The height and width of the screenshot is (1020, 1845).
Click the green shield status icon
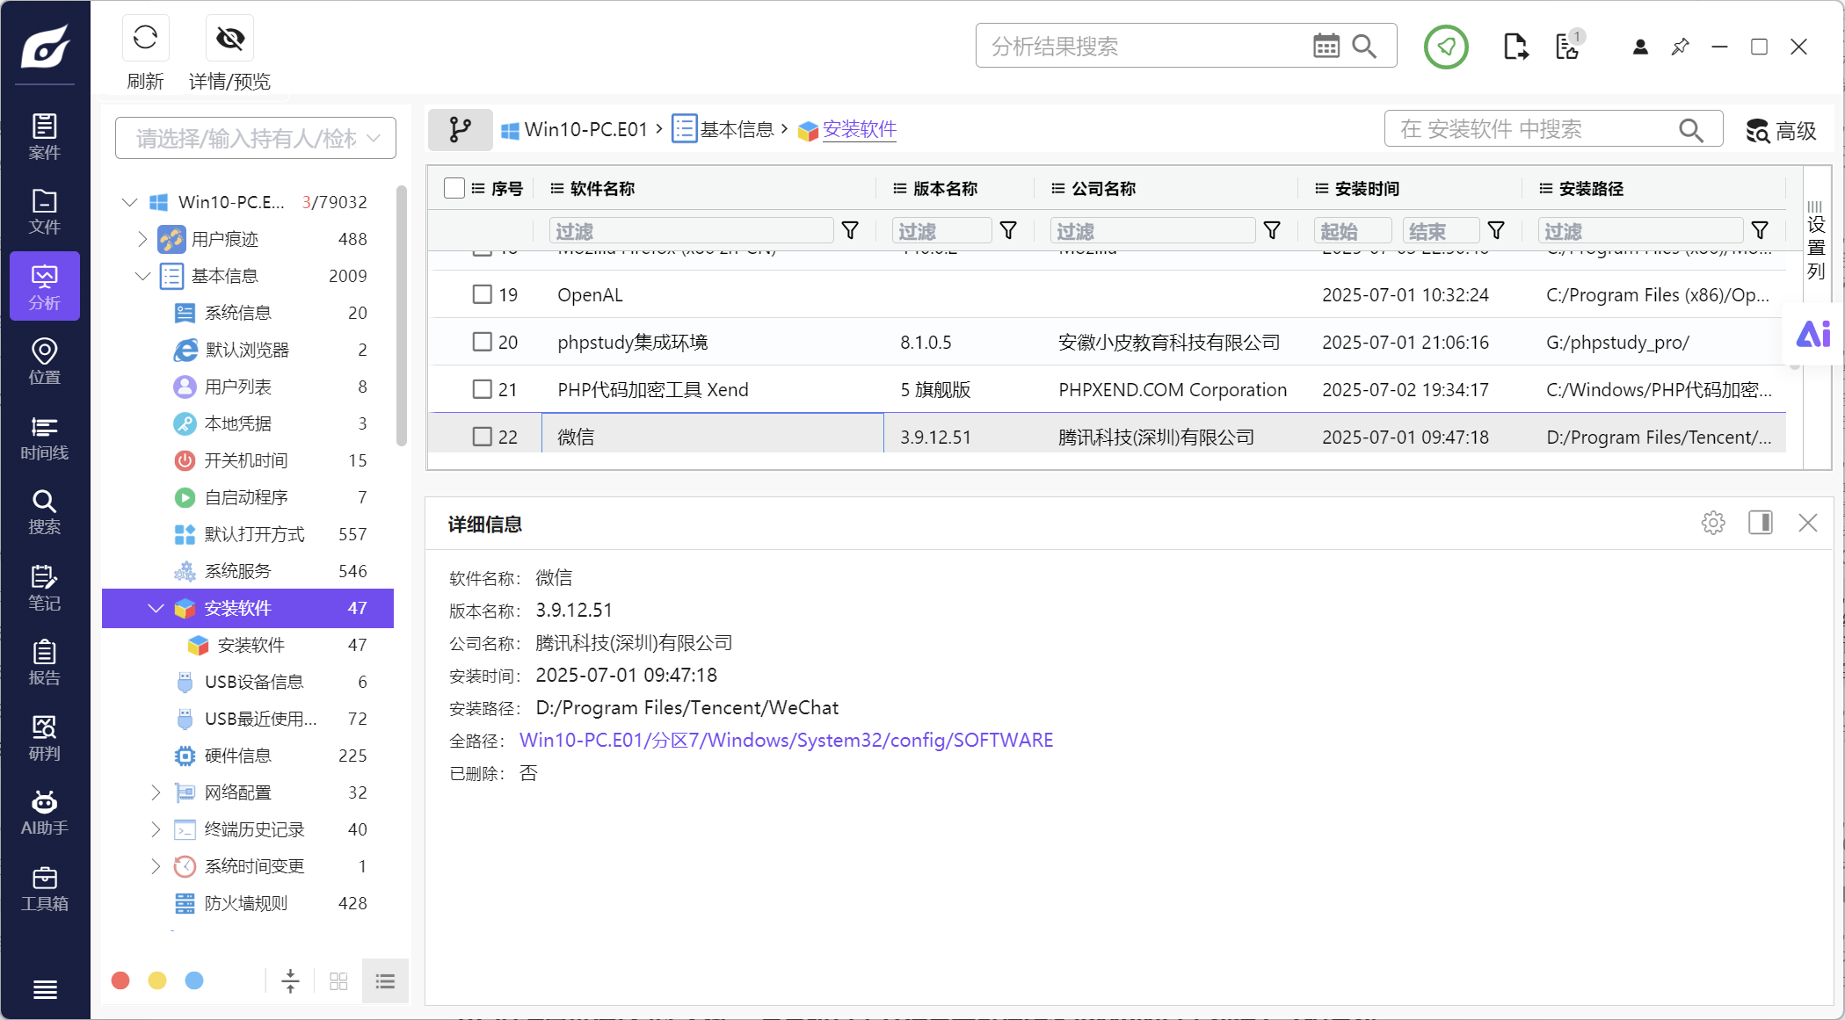click(x=1446, y=47)
